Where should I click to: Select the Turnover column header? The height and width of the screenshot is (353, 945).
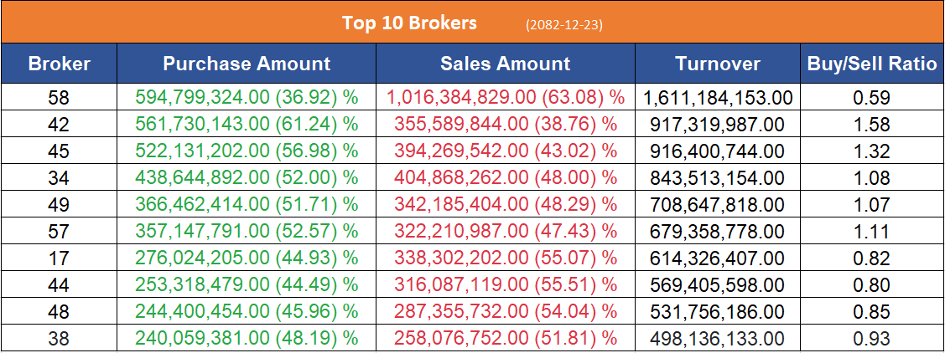coord(718,64)
